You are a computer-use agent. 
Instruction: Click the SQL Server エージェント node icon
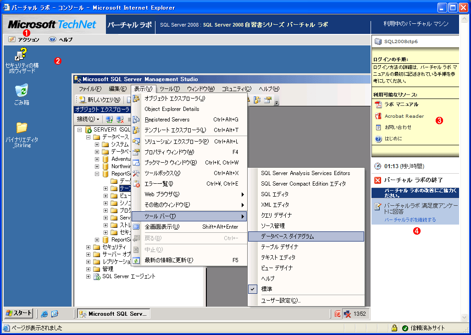click(x=97, y=276)
